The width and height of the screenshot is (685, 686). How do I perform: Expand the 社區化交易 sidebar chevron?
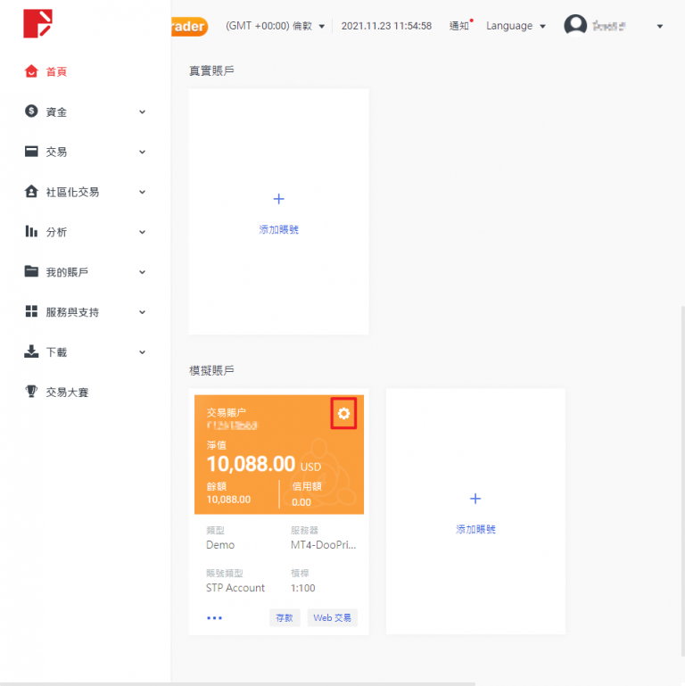coord(142,193)
